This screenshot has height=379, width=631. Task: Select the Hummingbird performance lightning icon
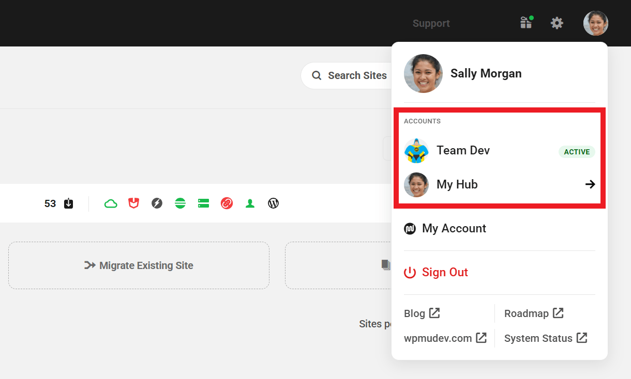click(157, 203)
